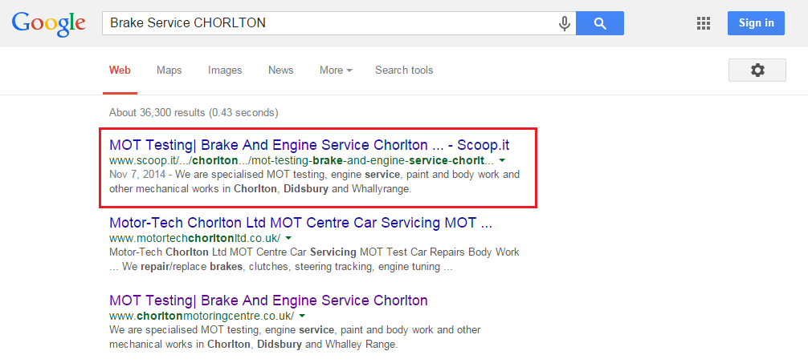Image resolution: width=808 pixels, height=363 pixels.
Task: Click the Sign in button
Action: [x=756, y=23]
